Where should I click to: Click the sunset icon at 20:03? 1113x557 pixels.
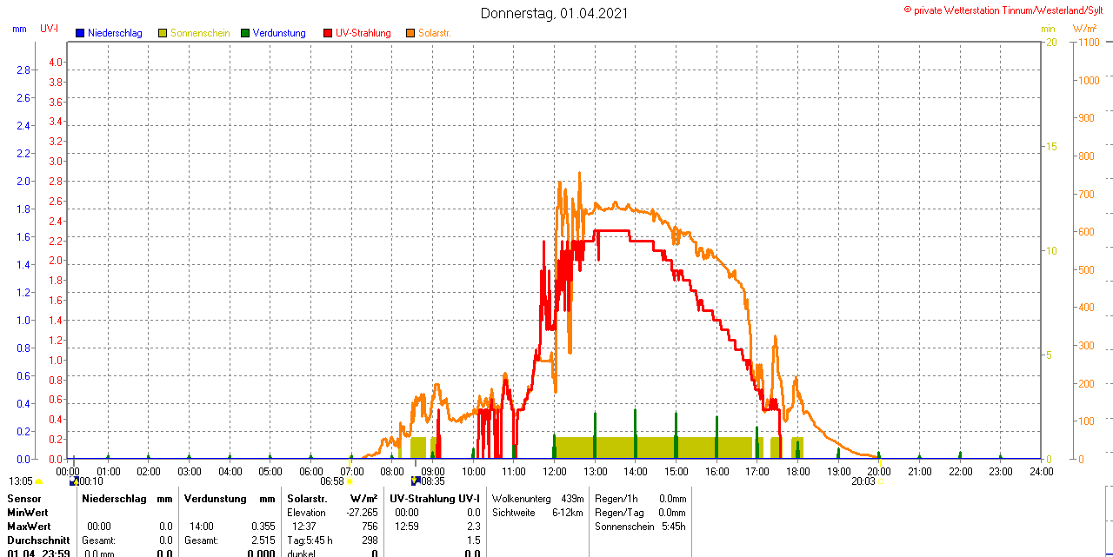(x=880, y=481)
